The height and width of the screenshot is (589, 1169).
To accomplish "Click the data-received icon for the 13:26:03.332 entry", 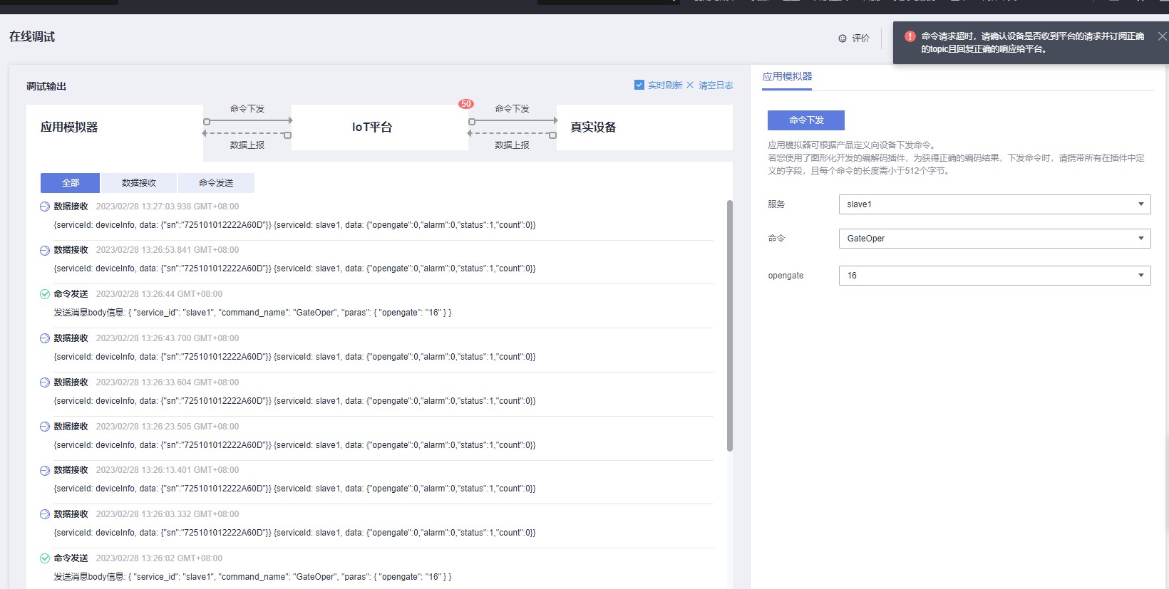I will point(45,514).
